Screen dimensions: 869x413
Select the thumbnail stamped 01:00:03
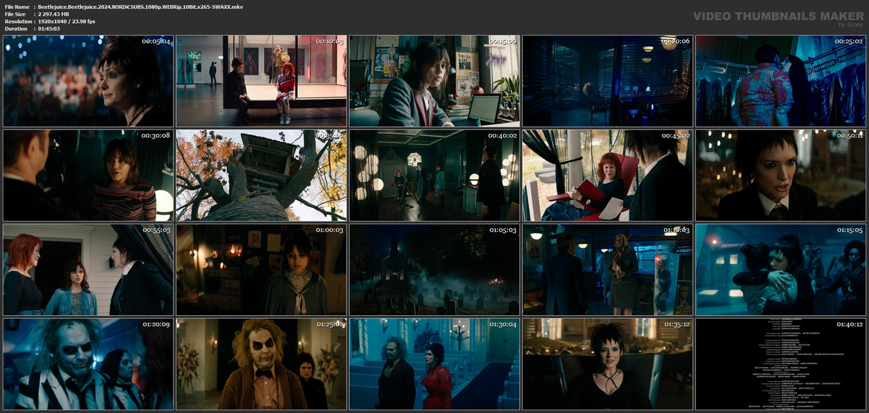click(x=261, y=270)
